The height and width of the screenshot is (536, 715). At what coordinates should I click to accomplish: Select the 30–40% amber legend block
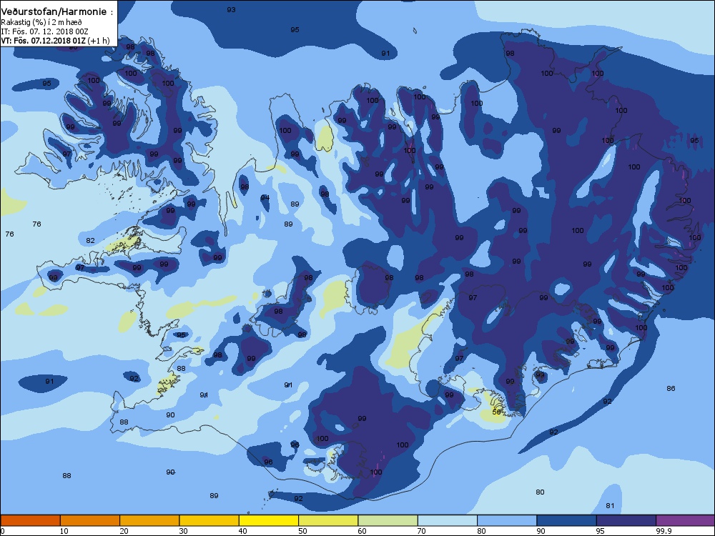pyautogui.click(x=209, y=520)
